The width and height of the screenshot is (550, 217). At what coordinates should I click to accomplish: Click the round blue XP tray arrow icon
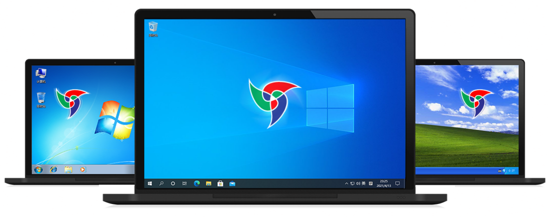point(504,171)
